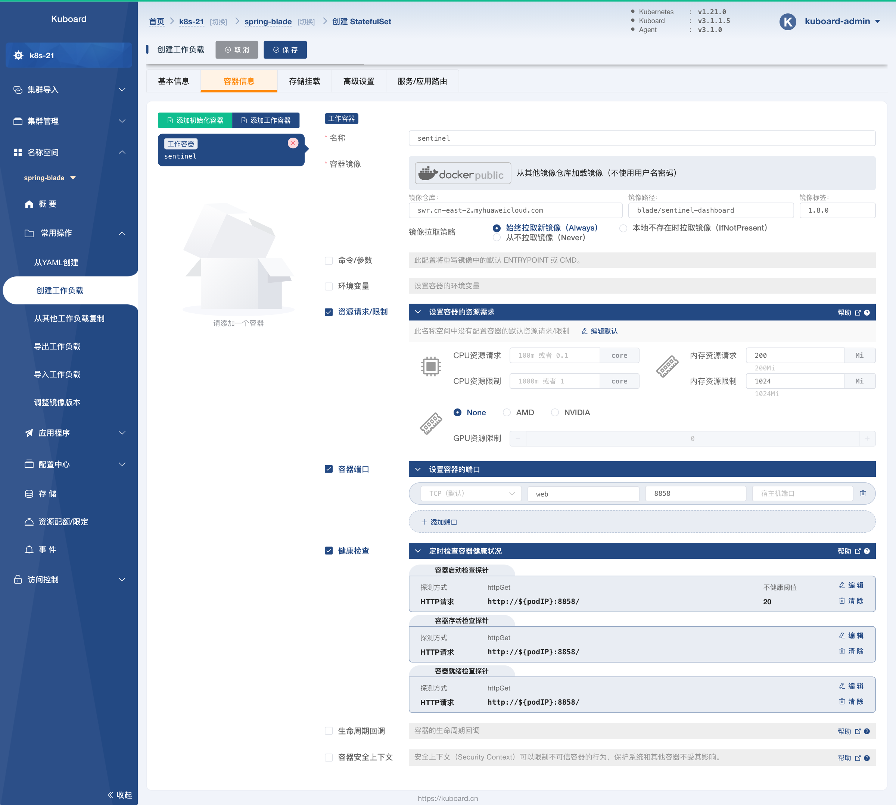Screen dimensions: 896x805
Task: Click the 取消 button
Action: click(x=237, y=50)
